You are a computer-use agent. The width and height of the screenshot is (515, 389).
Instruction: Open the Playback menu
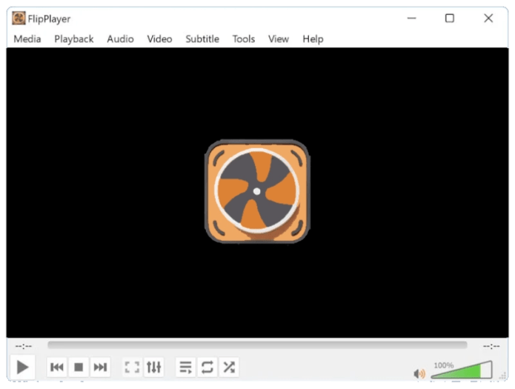[74, 39]
